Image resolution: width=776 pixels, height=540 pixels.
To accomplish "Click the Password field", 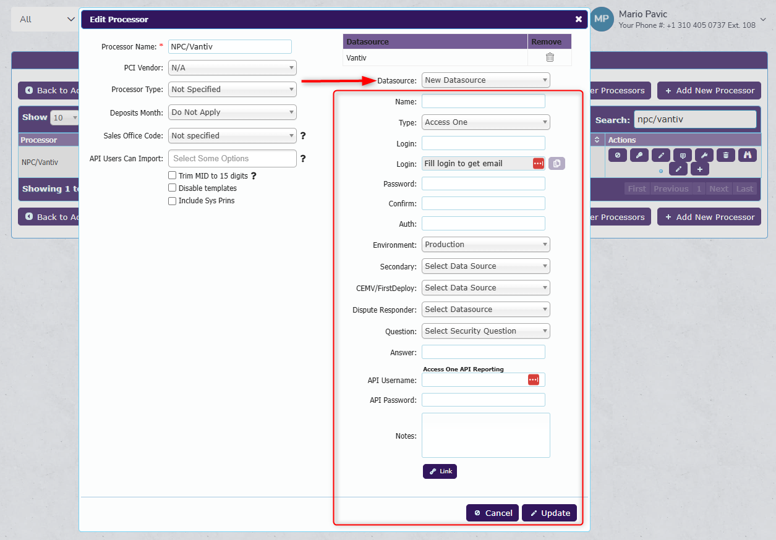I will [x=484, y=184].
